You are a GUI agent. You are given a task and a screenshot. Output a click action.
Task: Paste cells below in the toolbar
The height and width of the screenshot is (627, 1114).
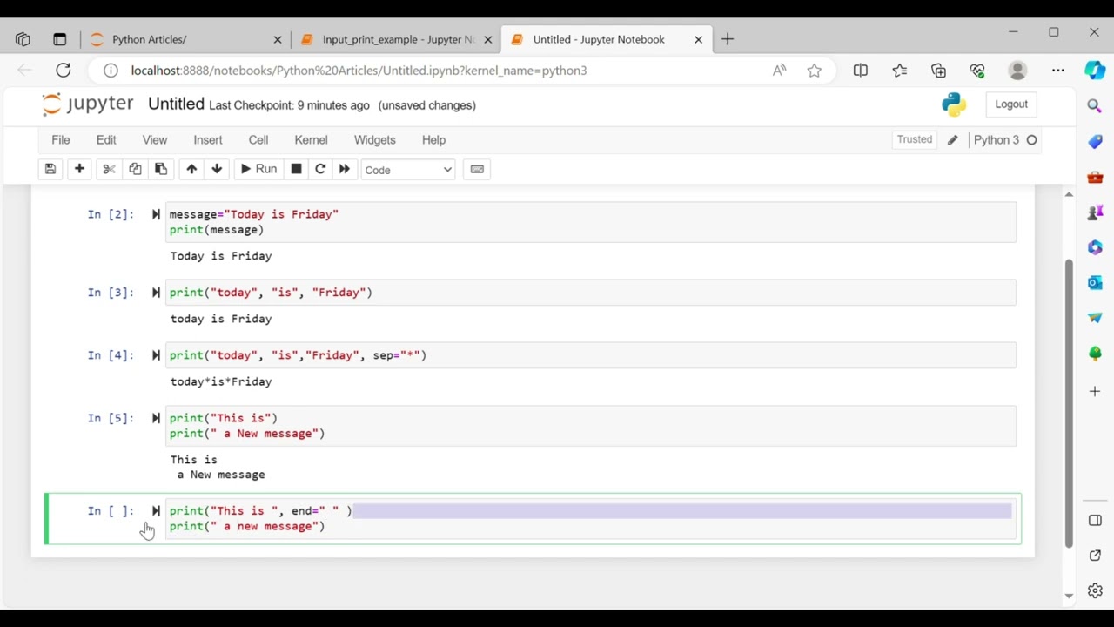161,170
